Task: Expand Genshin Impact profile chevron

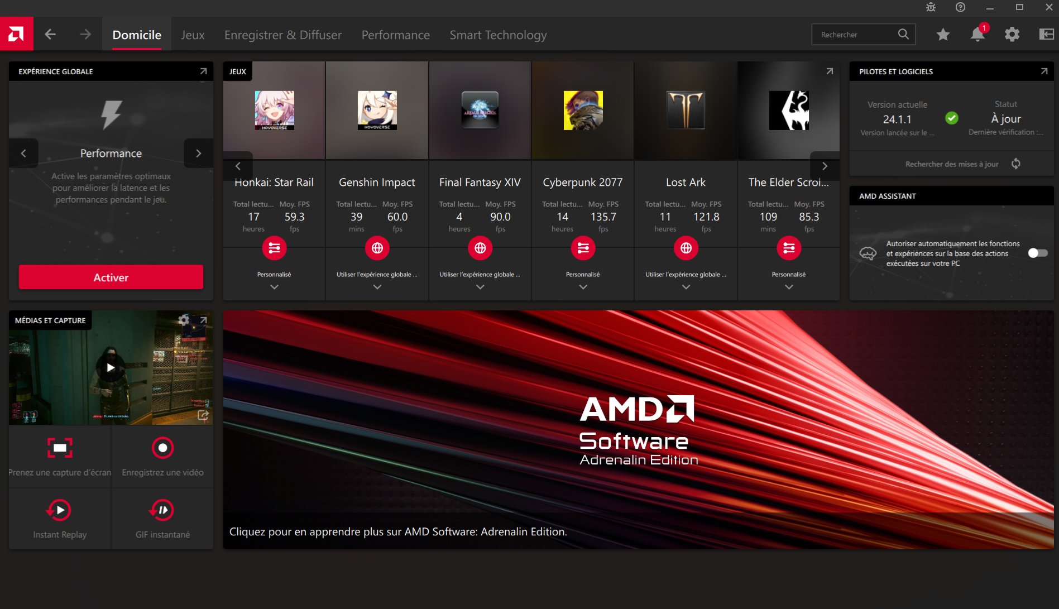Action: (377, 287)
